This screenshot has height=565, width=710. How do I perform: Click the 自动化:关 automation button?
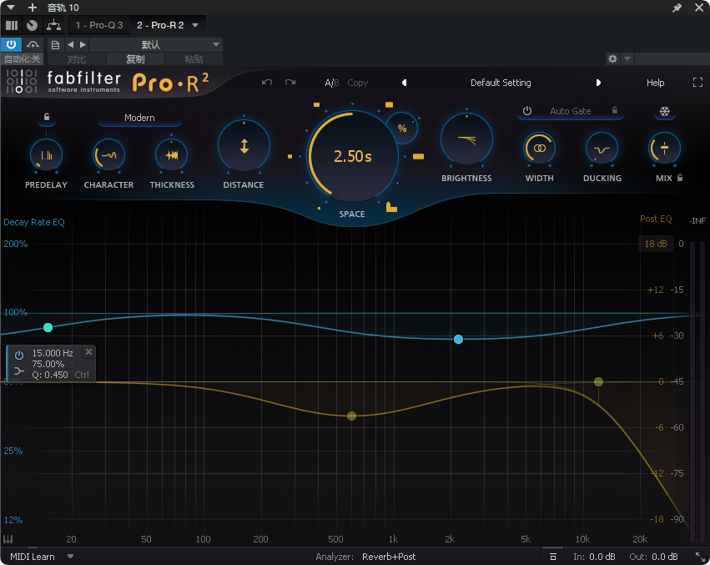click(23, 59)
